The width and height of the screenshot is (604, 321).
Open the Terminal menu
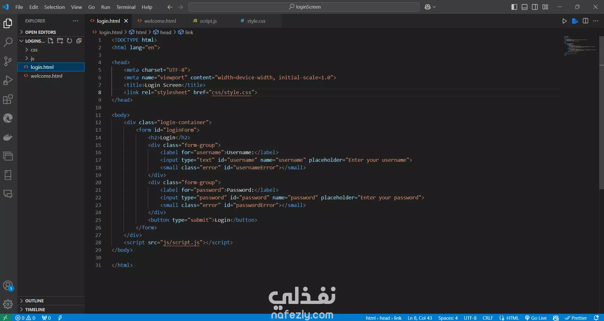coord(126,7)
